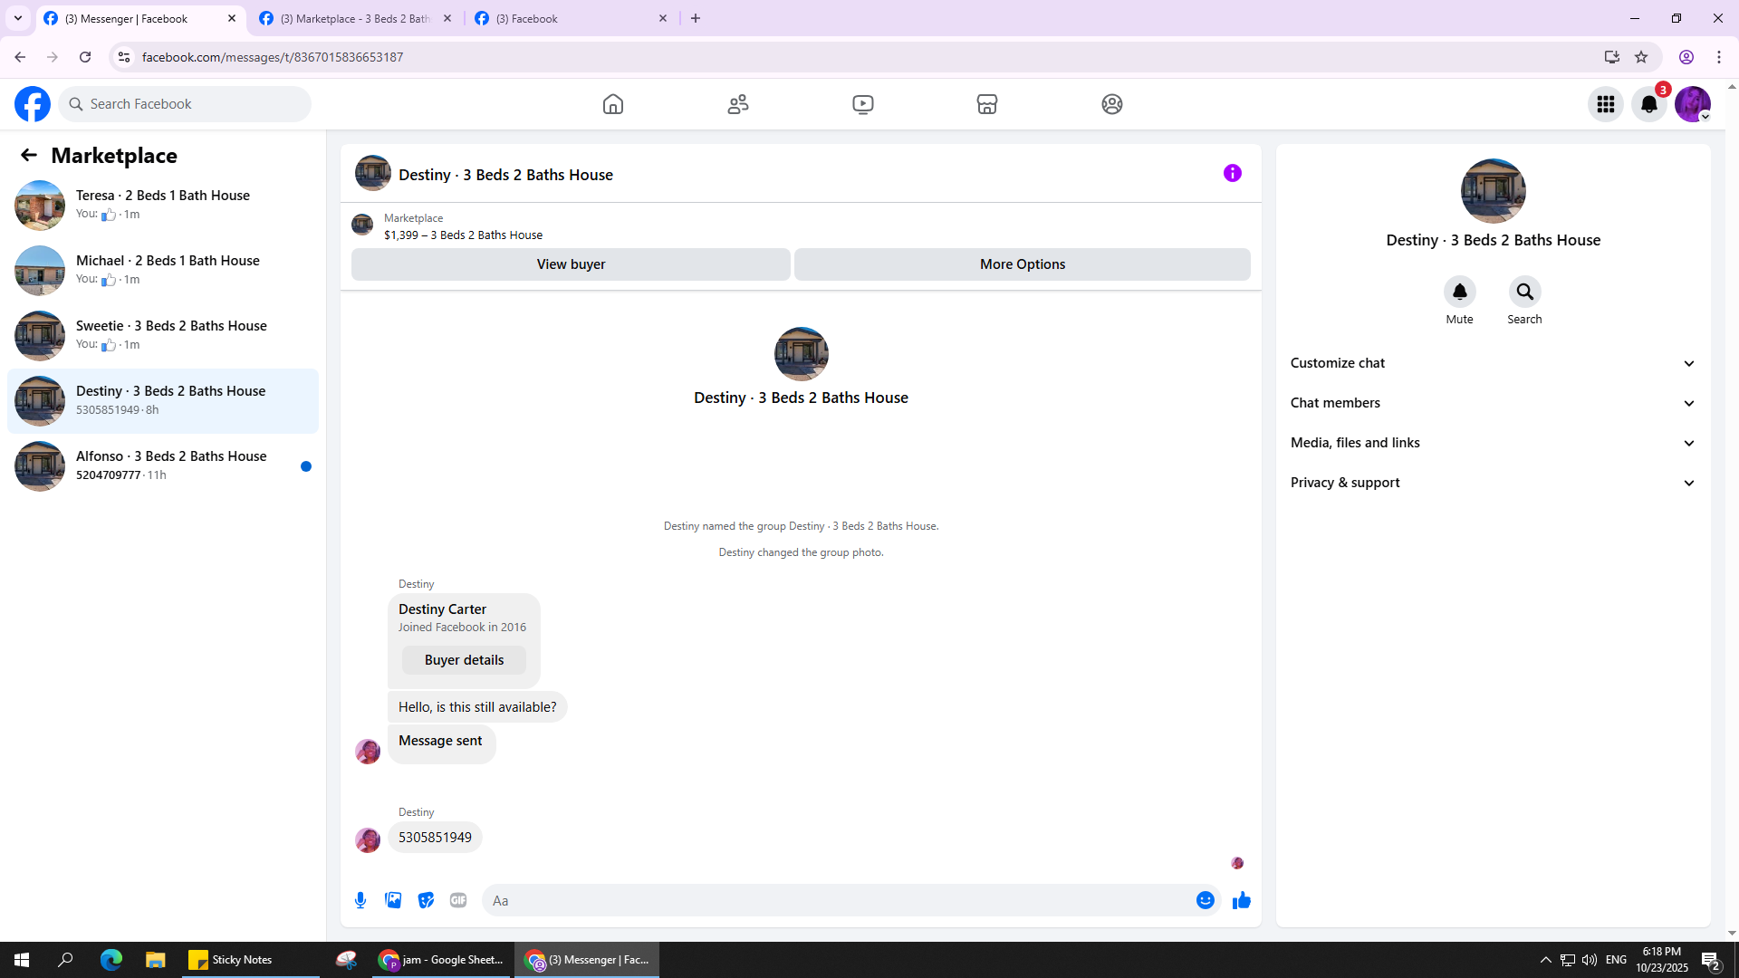
Task: Open the sticker picker icon
Action: pyautogui.click(x=426, y=900)
